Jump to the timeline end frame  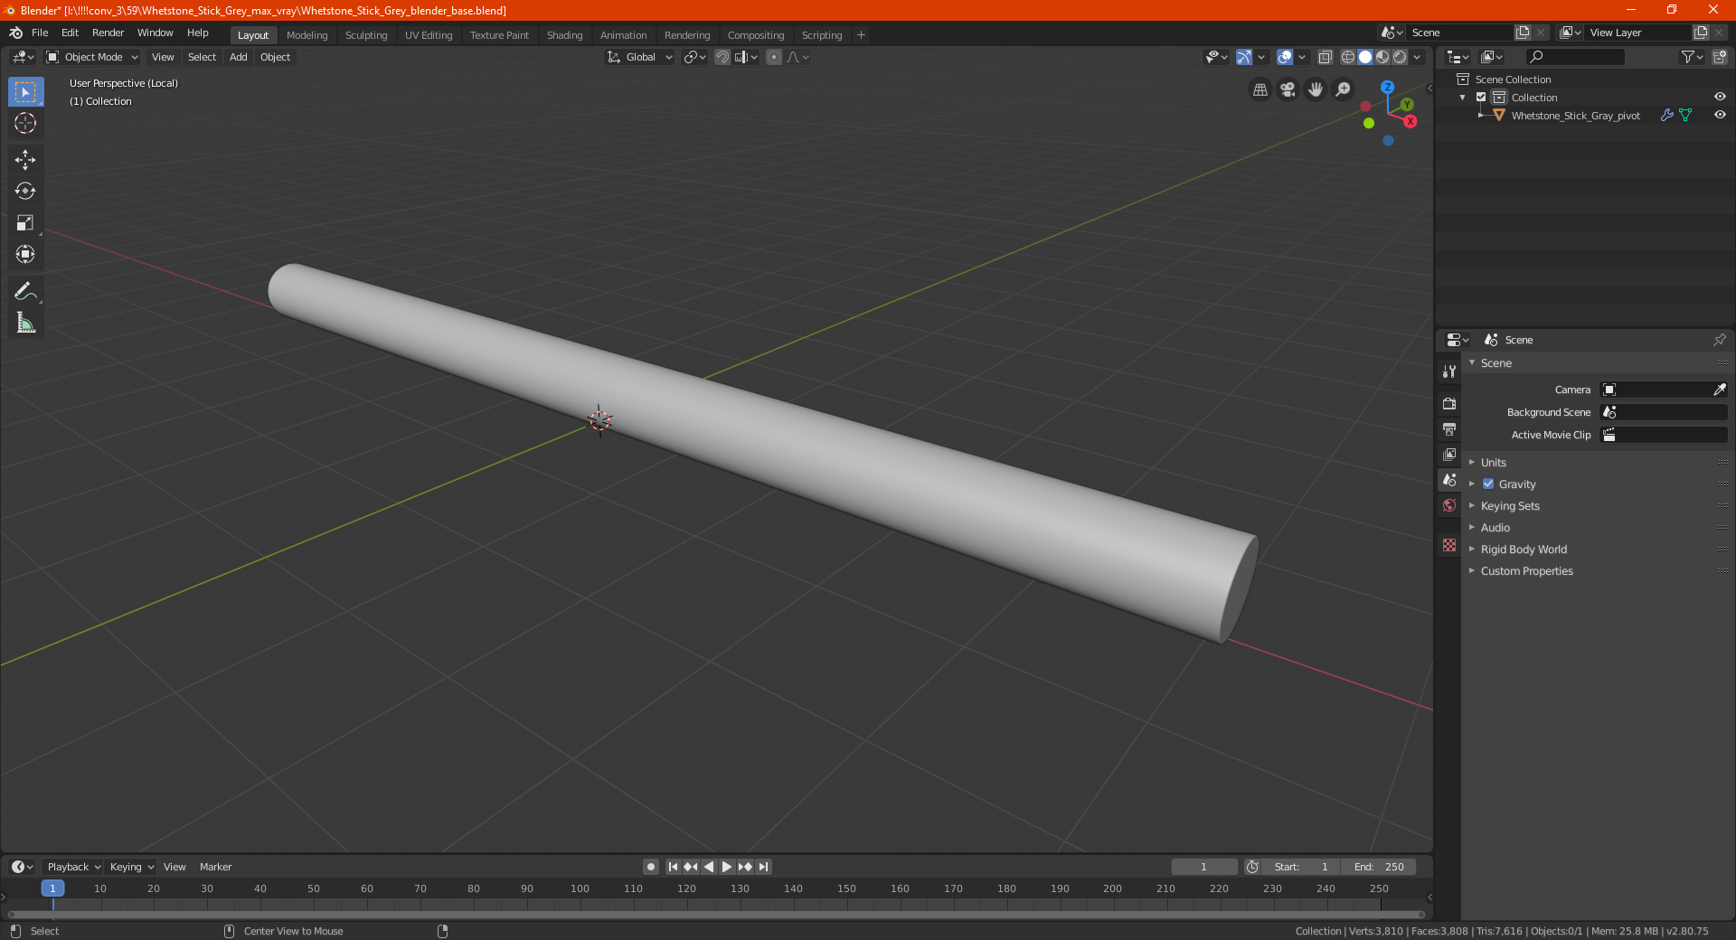click(764, 867)
